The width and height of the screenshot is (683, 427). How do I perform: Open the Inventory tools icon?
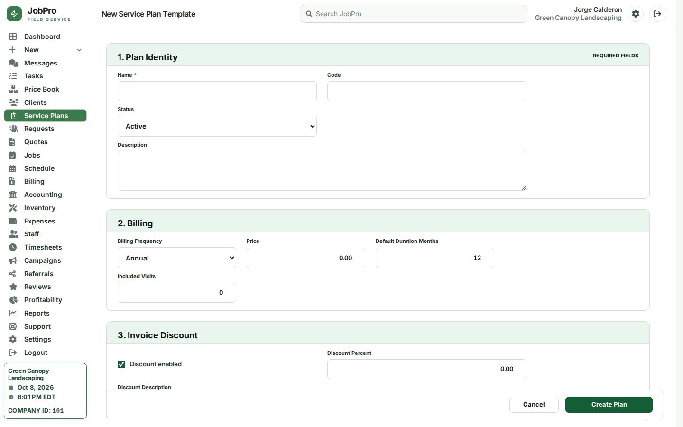point(13,208)
